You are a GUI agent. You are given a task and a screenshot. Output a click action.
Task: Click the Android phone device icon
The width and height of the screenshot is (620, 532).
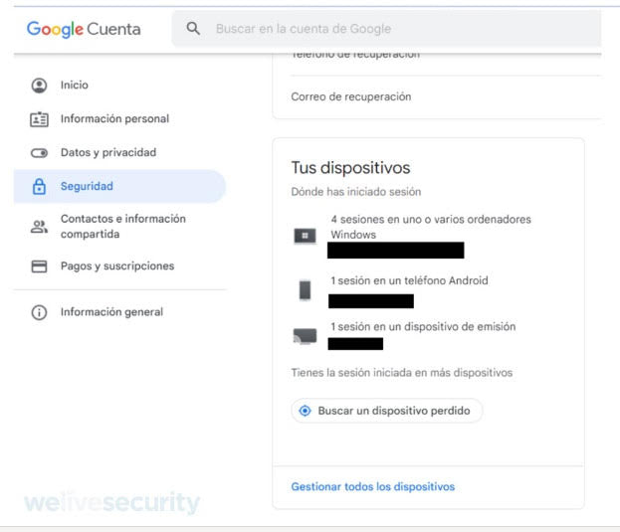click(305, 289)
